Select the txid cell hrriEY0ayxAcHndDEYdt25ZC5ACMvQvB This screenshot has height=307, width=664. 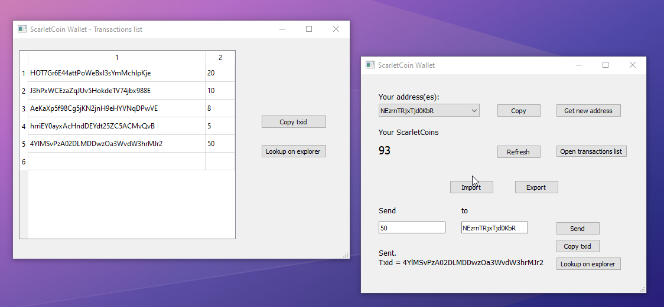[116, 126]
